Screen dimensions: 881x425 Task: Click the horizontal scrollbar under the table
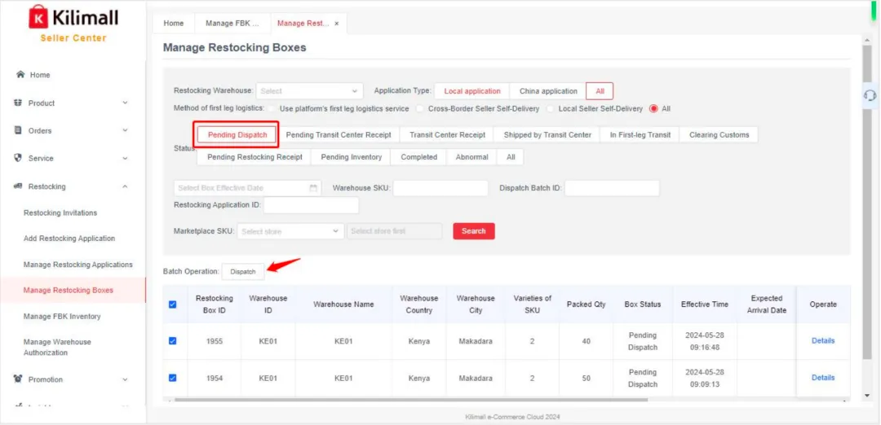click(x=410, y=400)
